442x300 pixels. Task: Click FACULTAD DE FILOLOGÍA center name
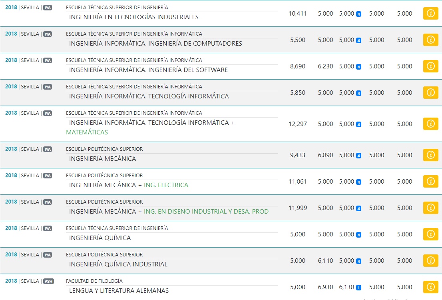94,281
